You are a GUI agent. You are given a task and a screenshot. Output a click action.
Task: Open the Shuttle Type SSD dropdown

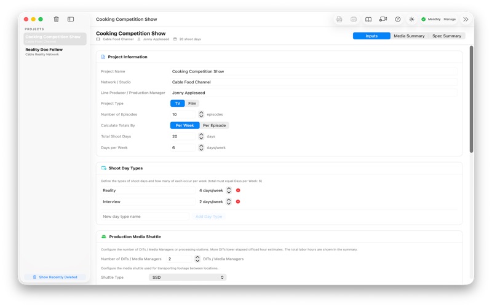tap(188, 278)
